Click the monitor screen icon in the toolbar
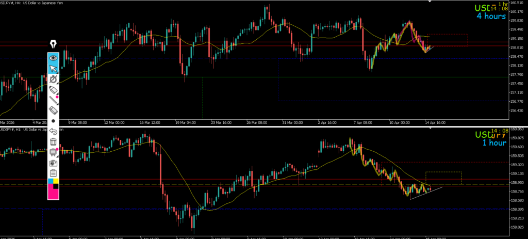 point(53,152)
